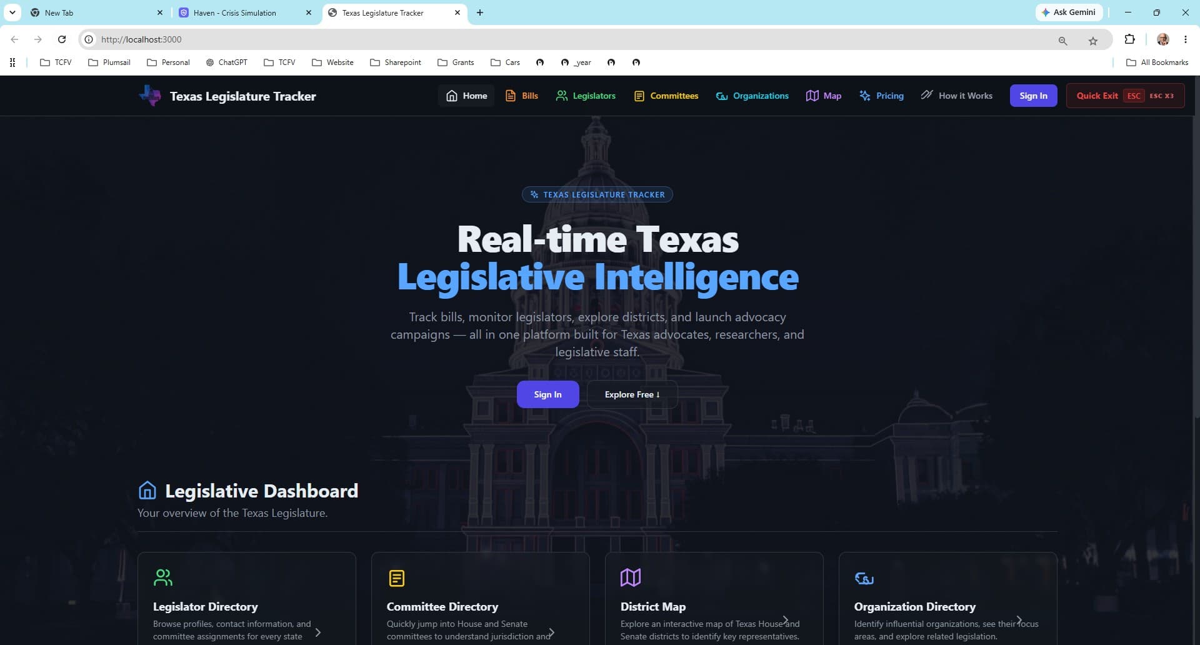Open the Cars bookmarks folder

pyautogui.click(x=505, y=62)
